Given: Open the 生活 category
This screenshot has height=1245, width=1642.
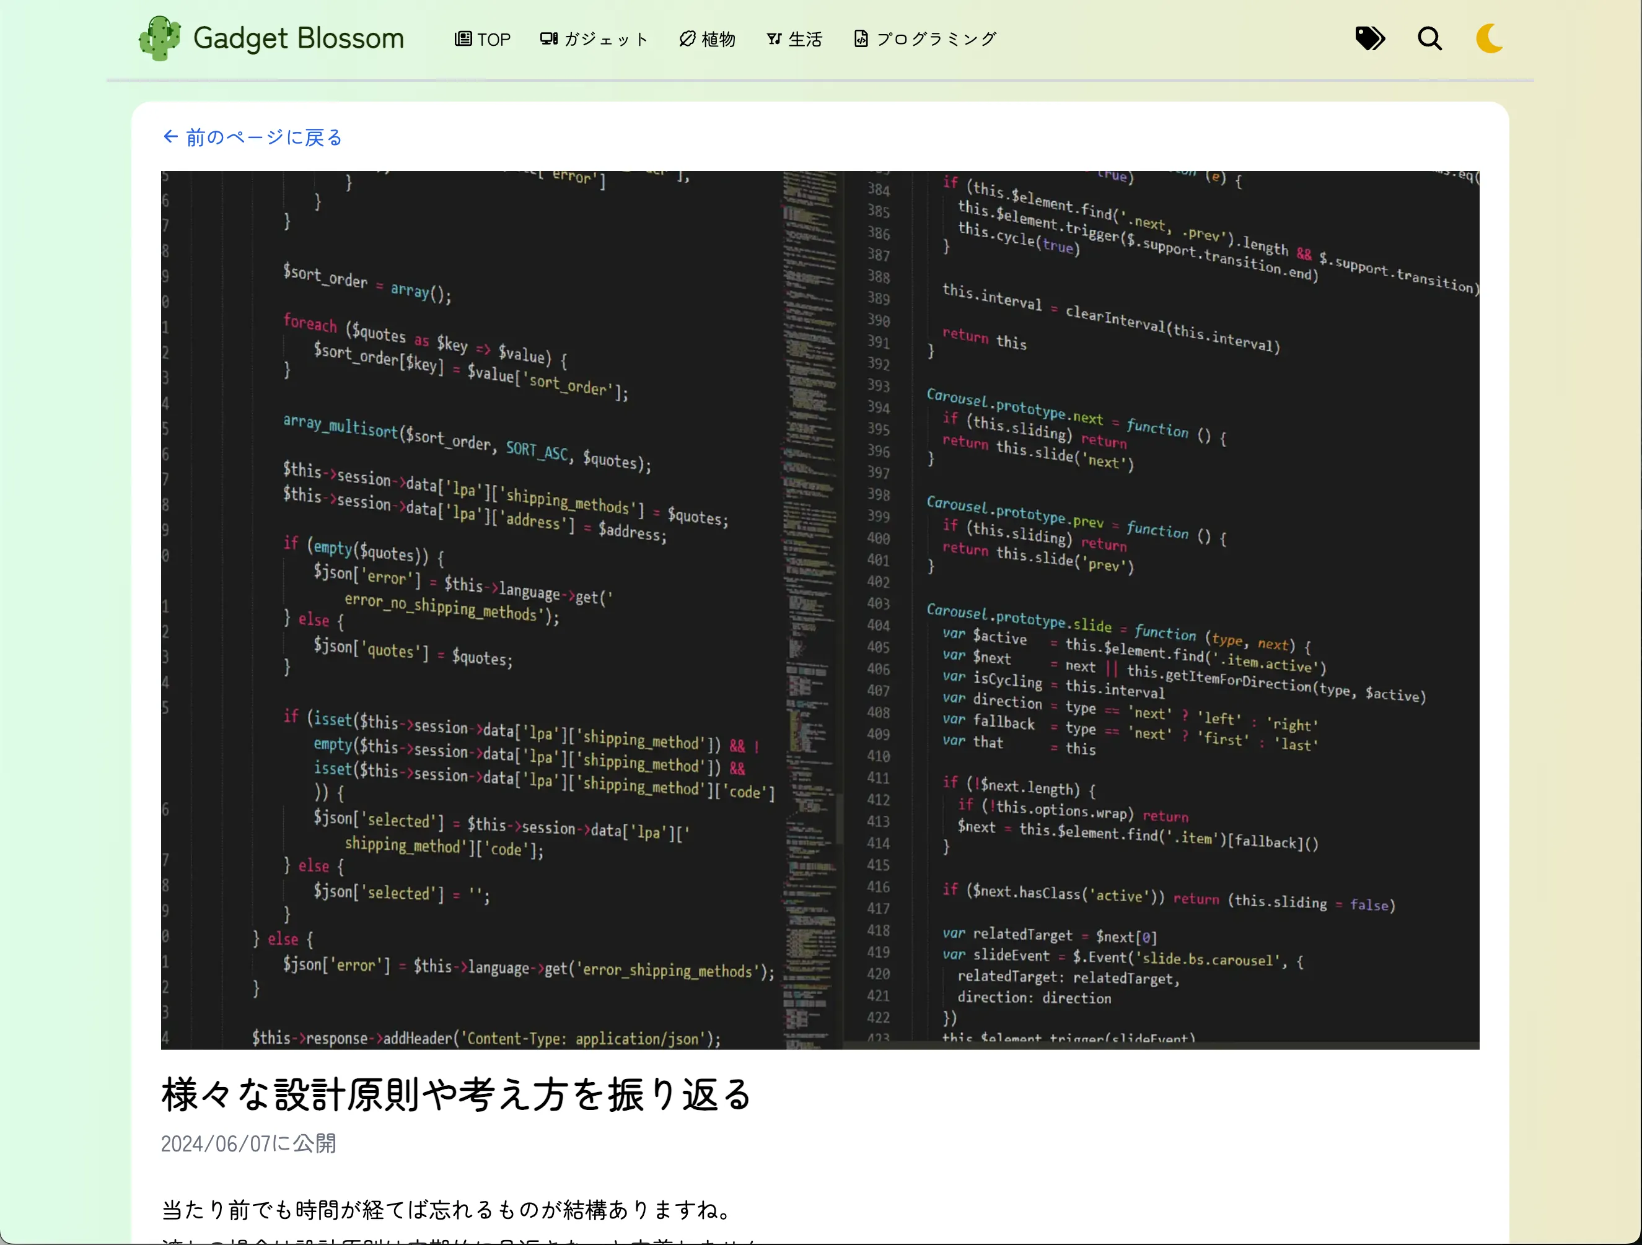Looking at the screenshot, I should (x=806, y=39).
